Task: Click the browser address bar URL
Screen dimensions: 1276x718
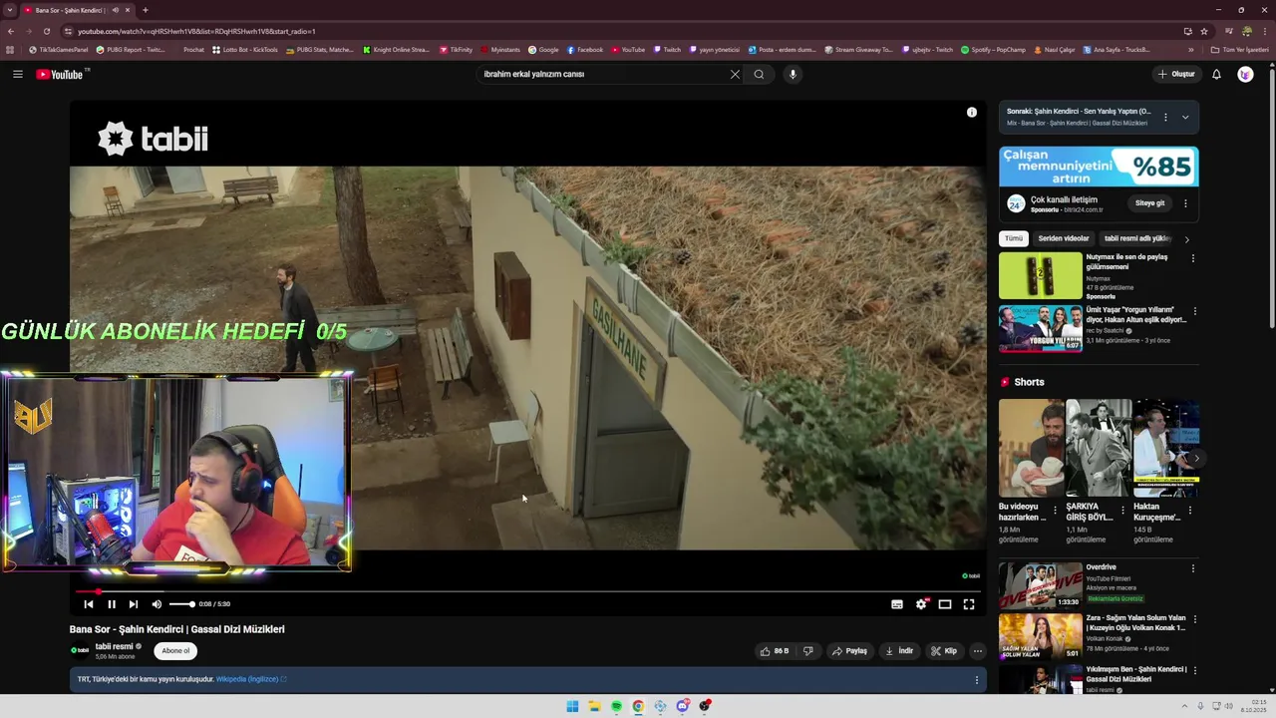Action: [x=196, y=31]
